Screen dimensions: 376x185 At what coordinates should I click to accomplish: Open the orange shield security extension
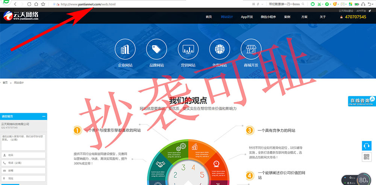coord(335,4)
